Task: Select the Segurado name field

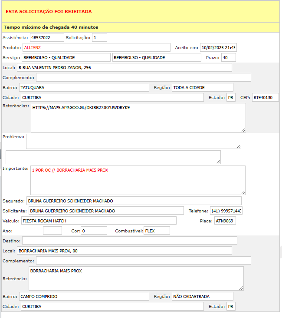Action: [x=112, y=201]
